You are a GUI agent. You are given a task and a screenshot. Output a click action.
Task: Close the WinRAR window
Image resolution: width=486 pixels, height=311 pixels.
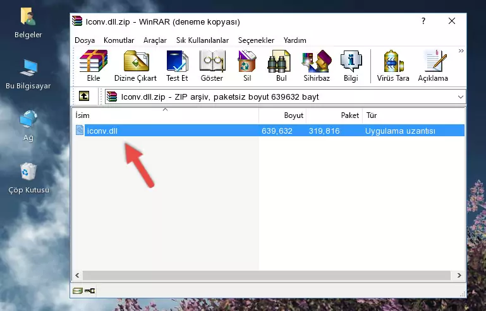pos(452,21)
